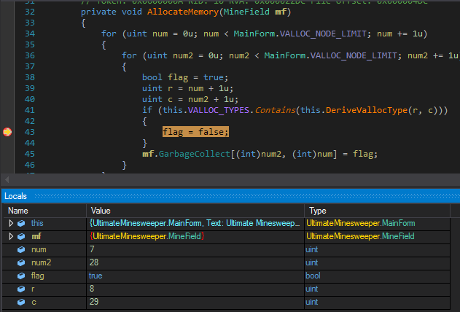Click the cube icon beside 'r'
The width and height of the screenshot is (460, 312).
[x=21, y=289]
